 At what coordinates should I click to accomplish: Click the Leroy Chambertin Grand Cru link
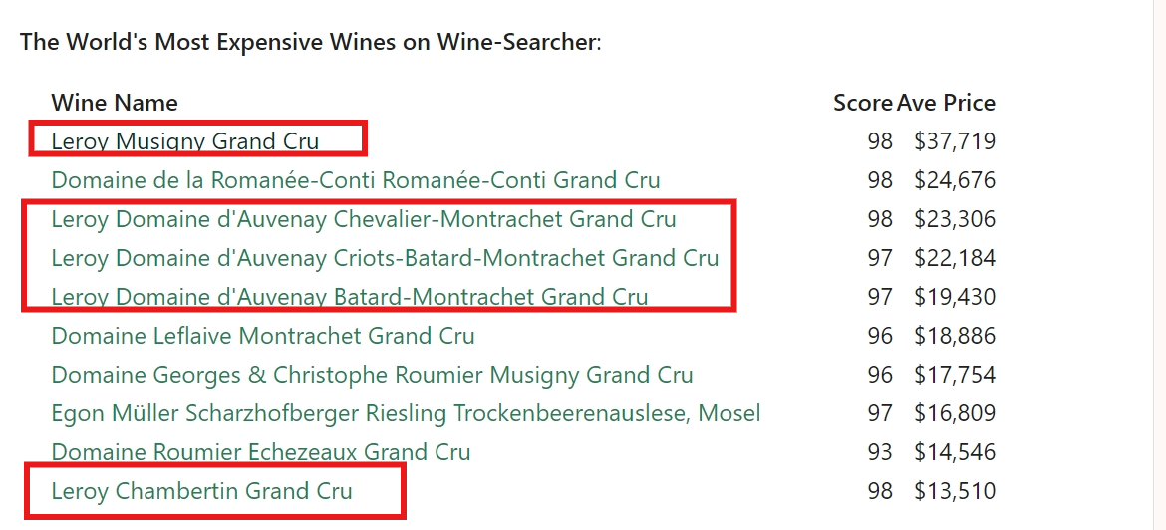click(202, 491)
